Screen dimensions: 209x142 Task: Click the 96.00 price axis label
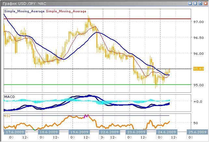point(198,53)
